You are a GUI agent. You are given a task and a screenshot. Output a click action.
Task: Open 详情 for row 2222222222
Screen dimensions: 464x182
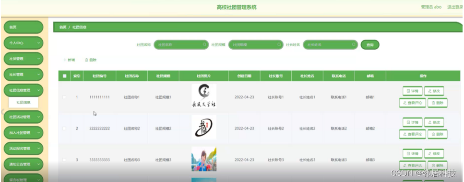(412, 122)
